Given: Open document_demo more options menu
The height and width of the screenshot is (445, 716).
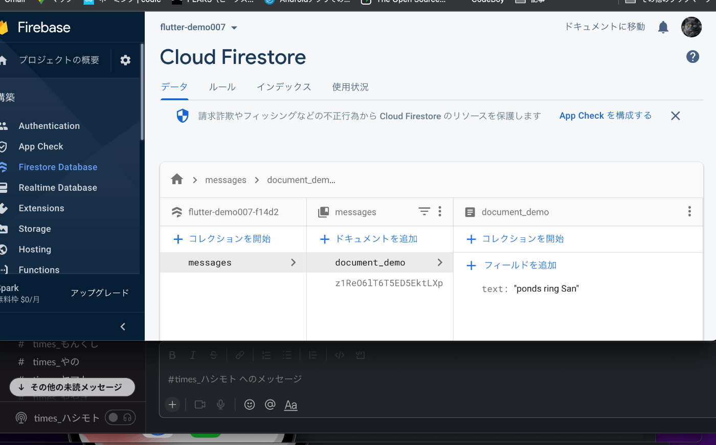Looking at the screenshot, I should point(689,211).
